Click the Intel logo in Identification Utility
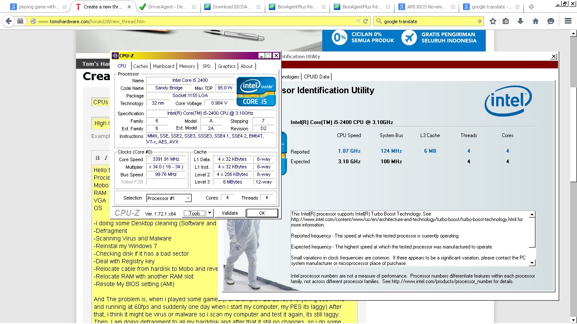Image resolution: width=577 pixels, height=324 pixels. click(508, 101)
